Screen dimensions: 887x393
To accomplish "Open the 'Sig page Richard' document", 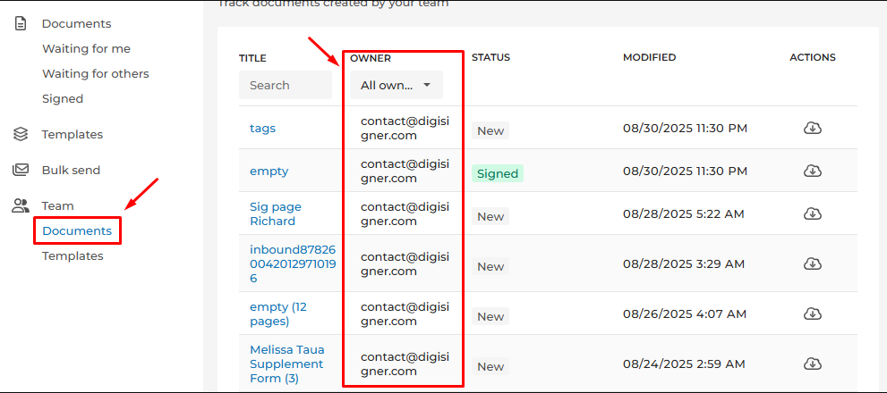I will (x=275, y=213).
